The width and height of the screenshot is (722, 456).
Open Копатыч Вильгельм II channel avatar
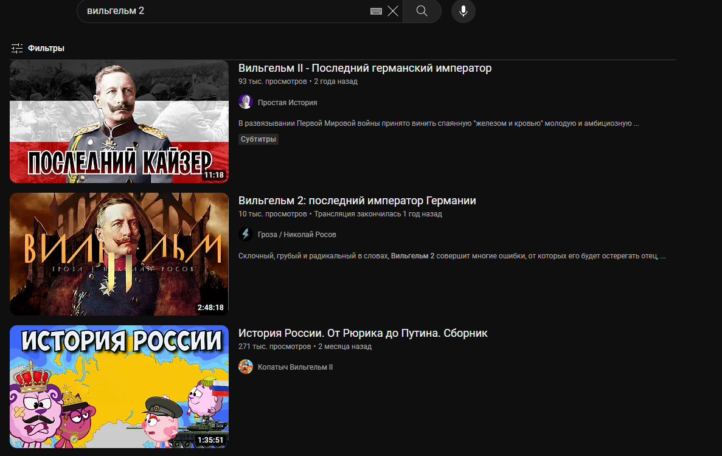tap(246, 367)
